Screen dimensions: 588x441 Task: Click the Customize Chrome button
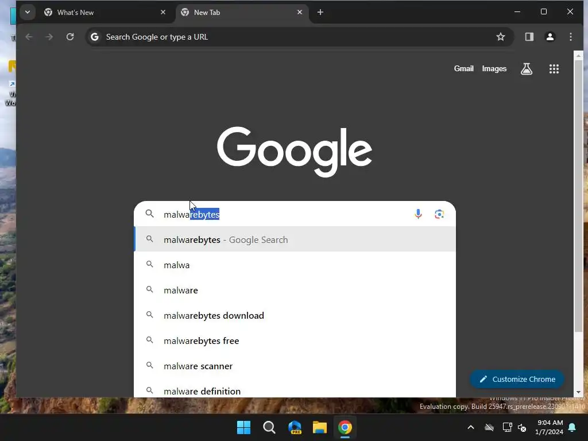517,379
